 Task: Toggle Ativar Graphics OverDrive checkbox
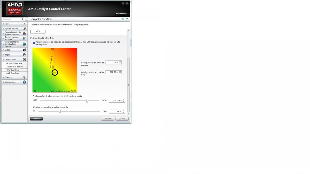[x=31, y=38]
